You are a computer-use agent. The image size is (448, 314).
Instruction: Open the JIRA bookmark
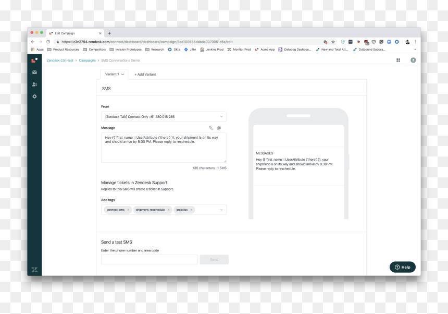point(190,50)
